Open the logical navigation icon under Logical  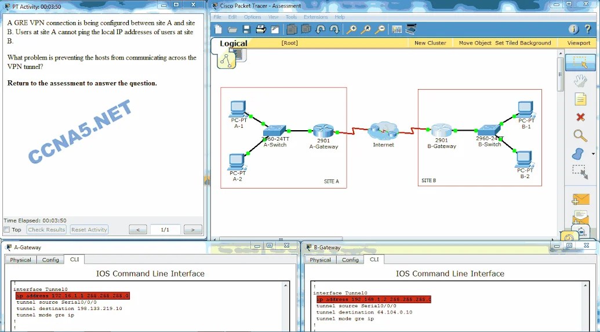(227, 61)
